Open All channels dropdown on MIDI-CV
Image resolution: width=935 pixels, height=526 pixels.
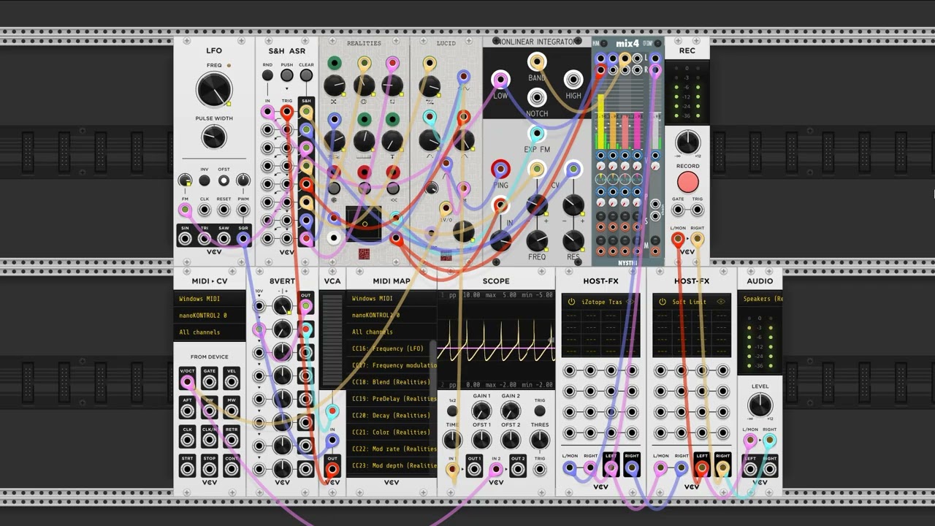coord(210,332)
